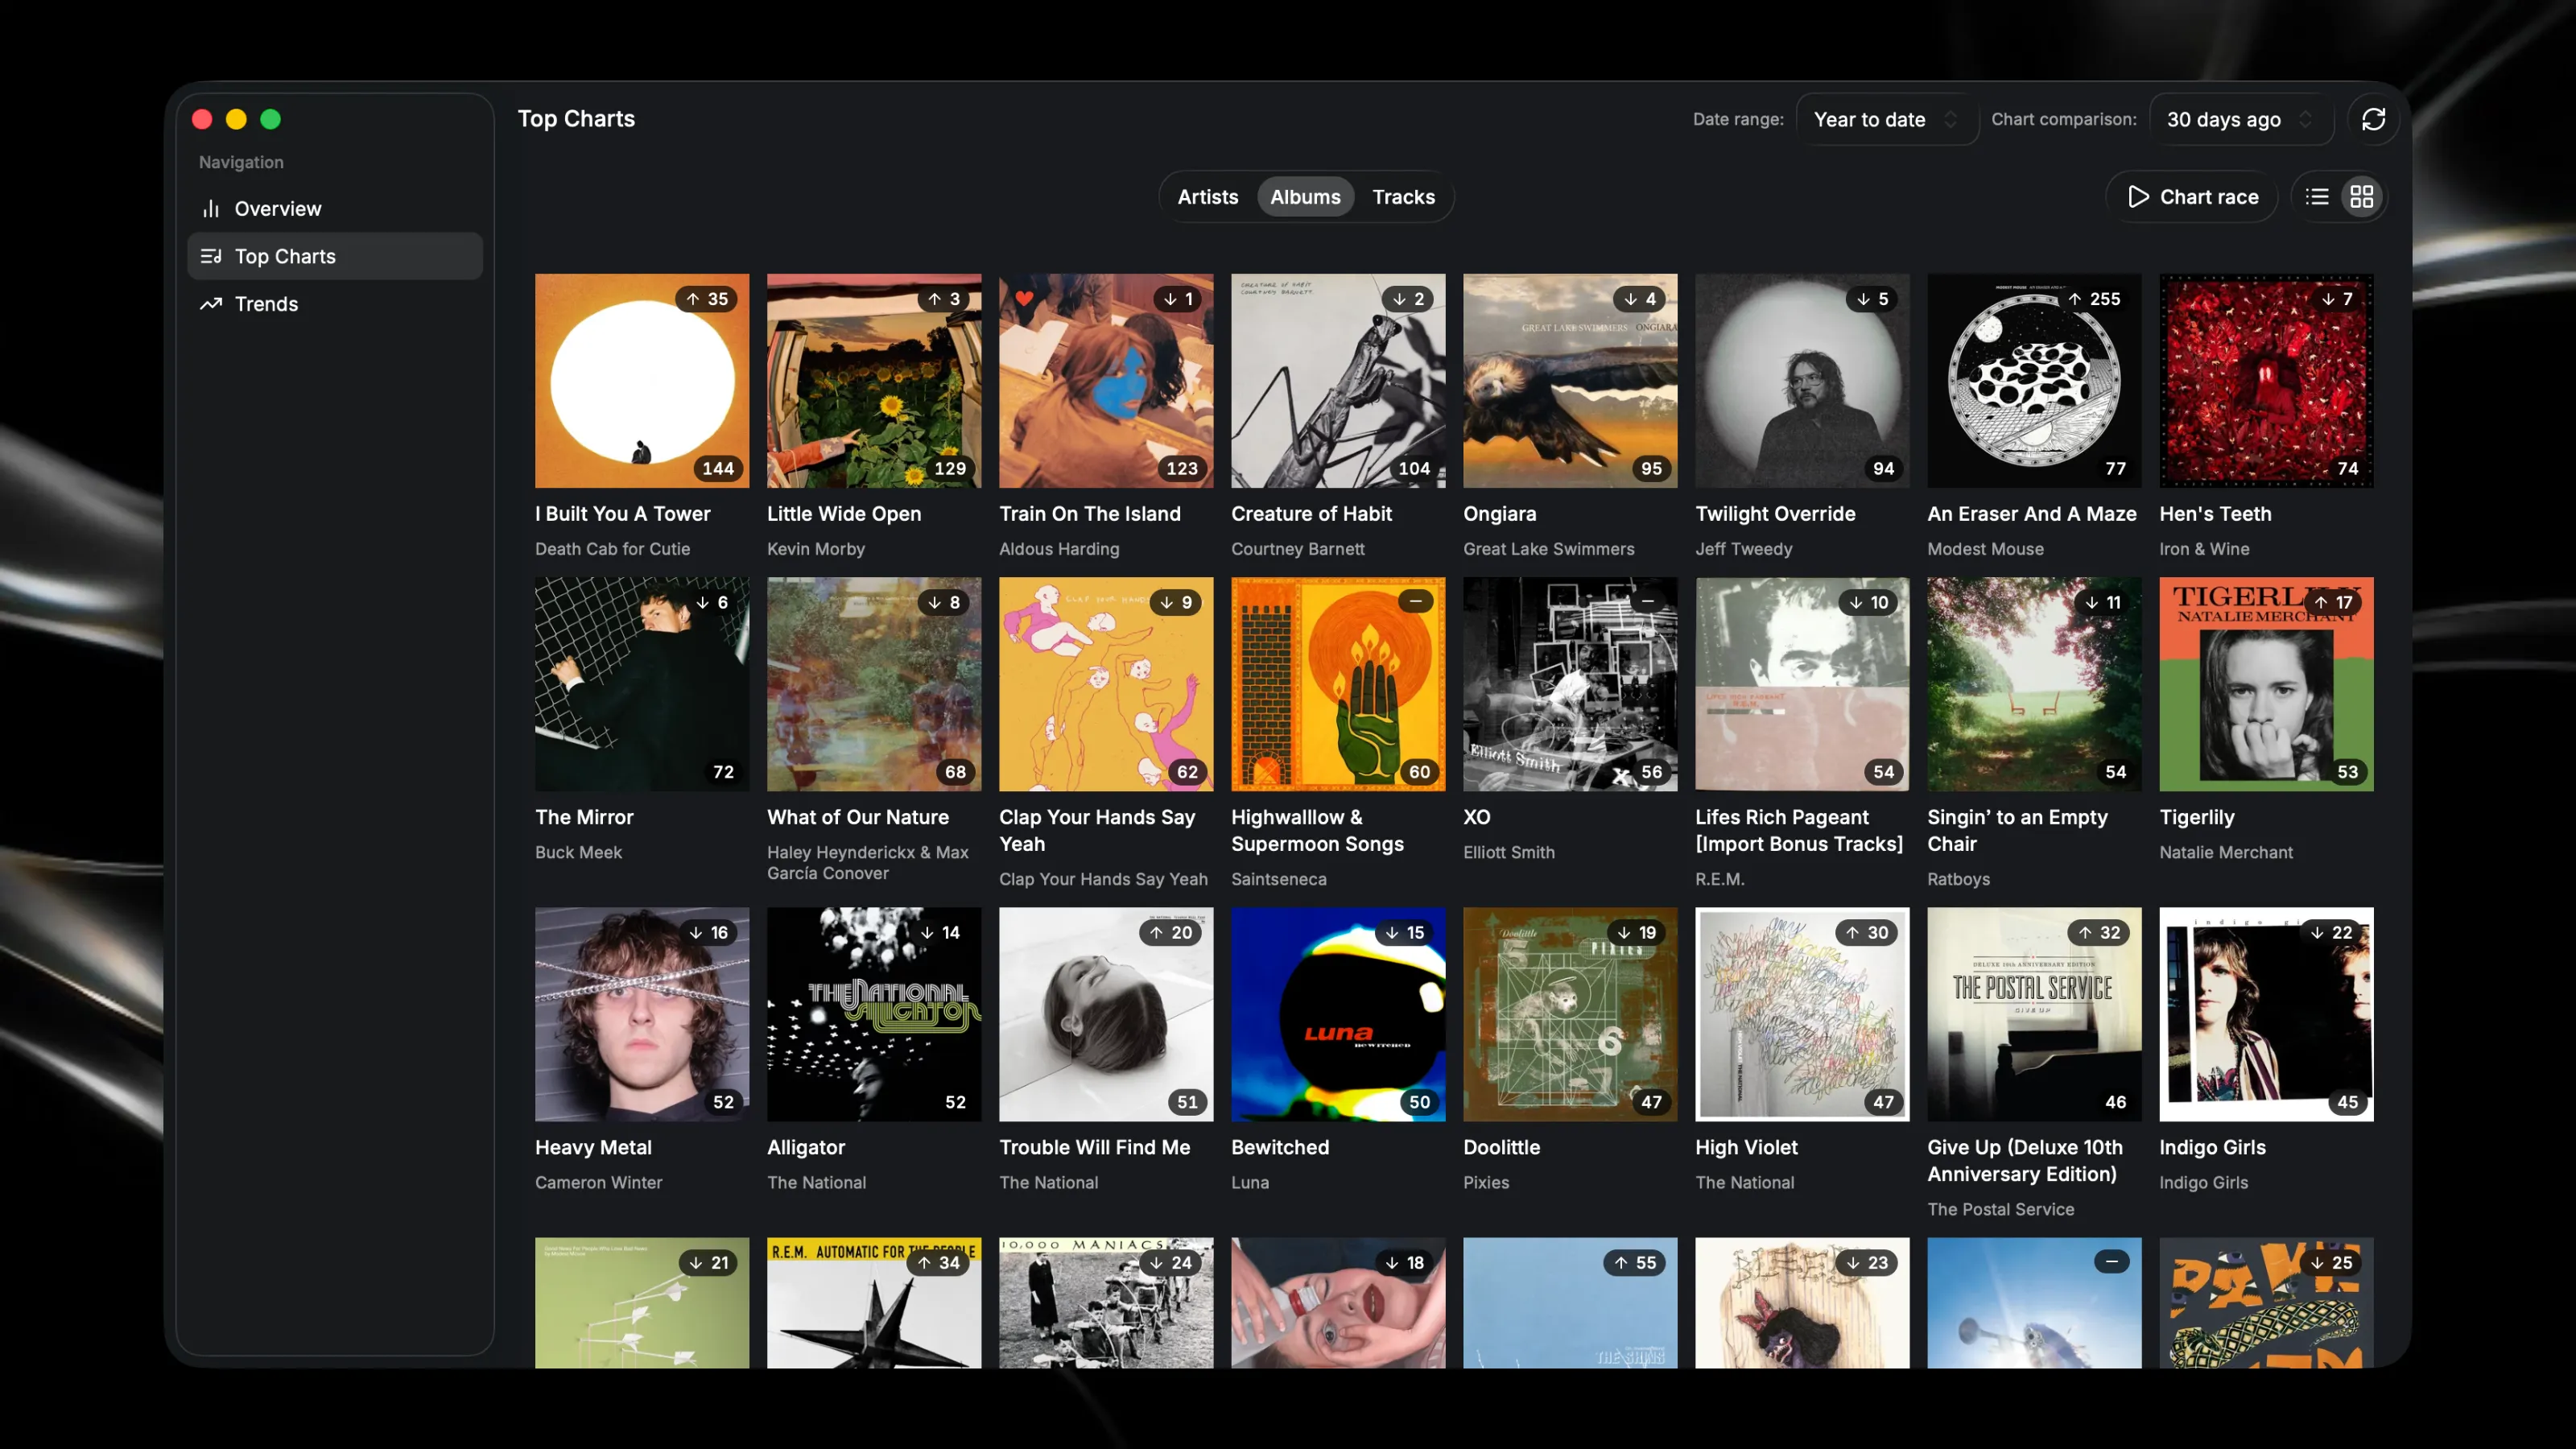Image resolution: width=2576 pixels, height=1449 pixels.
Task: Click artist name Modest Mouse
Action: click(1985, 548)
